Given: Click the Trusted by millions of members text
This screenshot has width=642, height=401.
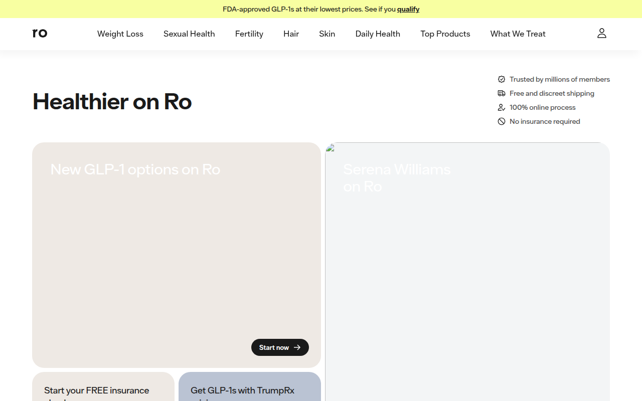Looking at the screenshot, I should point(560,79).
